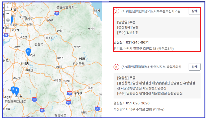The image size is (206, 119).
Task: Click 전북특별자치도 label on map
Action: pyautogui.click(x=16, y=102)
